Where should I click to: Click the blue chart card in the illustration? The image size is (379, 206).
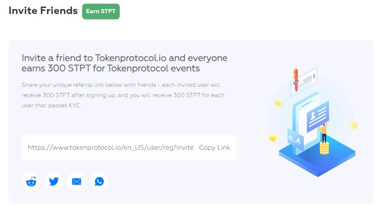coord(296,139)
